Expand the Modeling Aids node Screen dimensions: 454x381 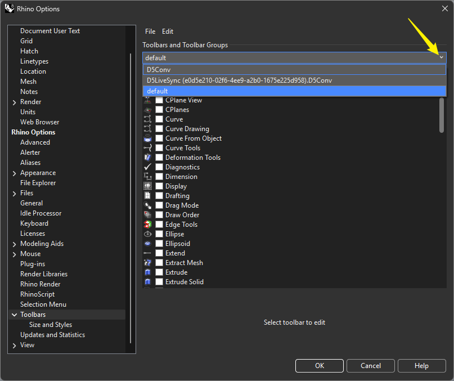point(14,244)
